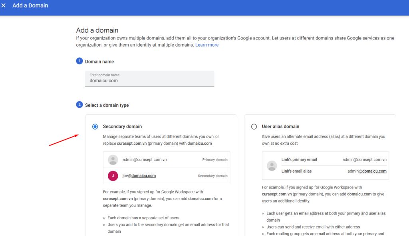Image resolution: width=409 pixels, height=236 pixels.
Task: Click bullet 'Each user gets an email address'
Action: coord(326,217)
